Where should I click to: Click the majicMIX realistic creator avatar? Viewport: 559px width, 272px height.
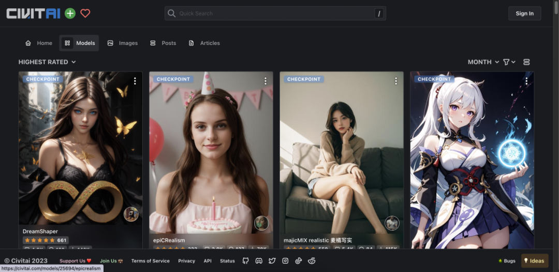[392, 223]
